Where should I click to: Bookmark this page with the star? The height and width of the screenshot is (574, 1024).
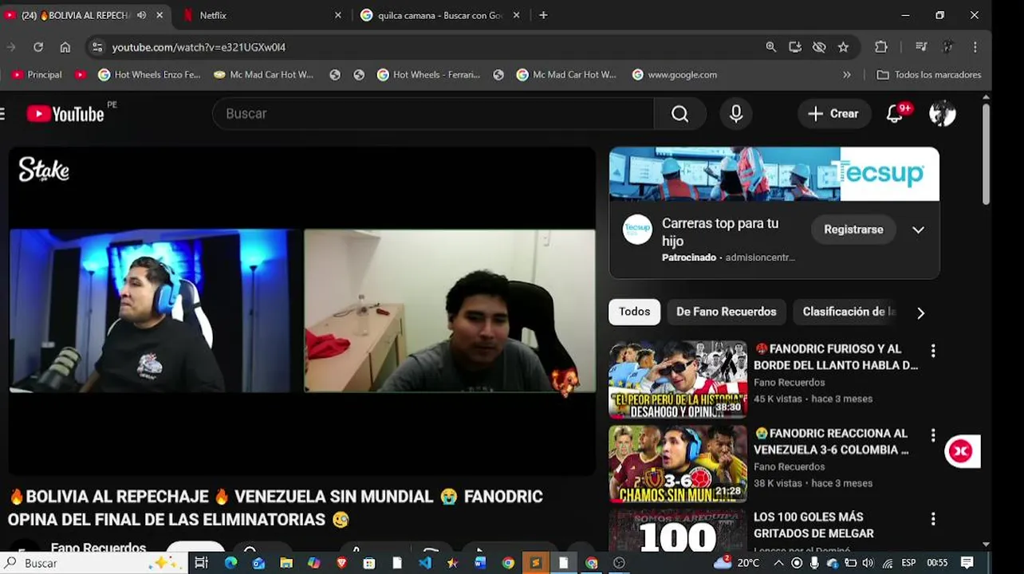click(x=843, y=47)
